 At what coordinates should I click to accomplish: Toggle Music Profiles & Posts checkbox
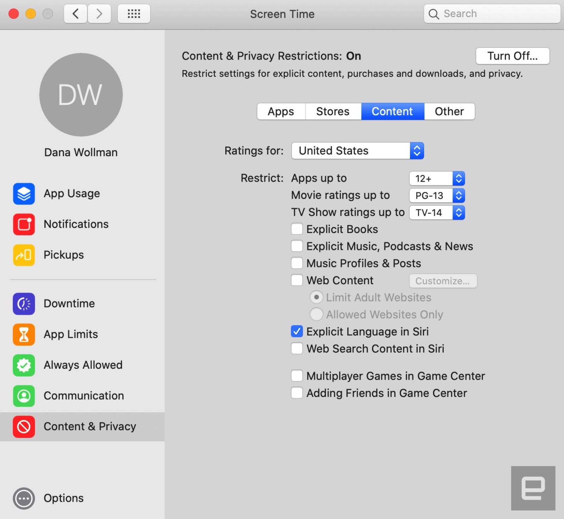pos(297,263)
